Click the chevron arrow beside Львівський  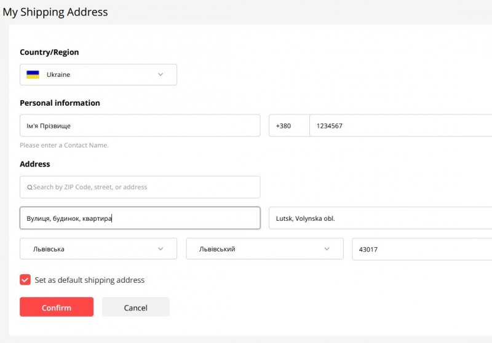pyautogui.click(x=327, y=249)
